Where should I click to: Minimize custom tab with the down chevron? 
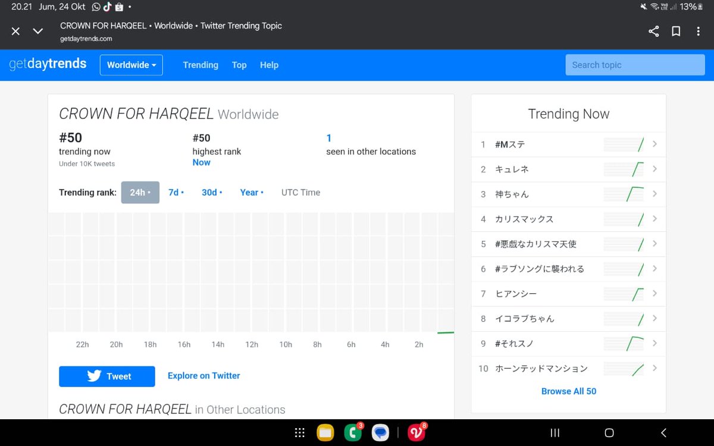point(37,31)
